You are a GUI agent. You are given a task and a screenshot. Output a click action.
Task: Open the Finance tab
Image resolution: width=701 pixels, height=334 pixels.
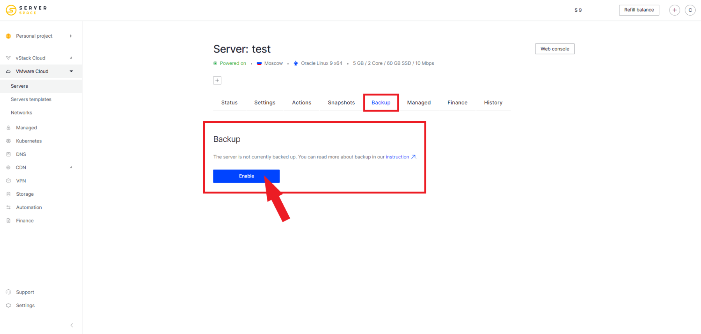(457, 103)
